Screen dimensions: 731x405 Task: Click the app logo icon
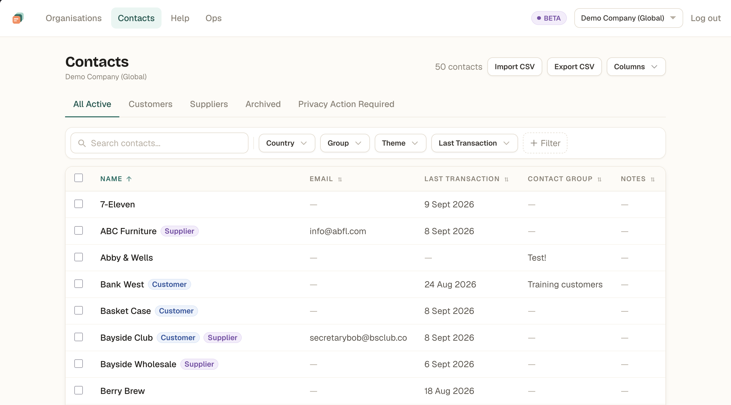pos(18,18)
